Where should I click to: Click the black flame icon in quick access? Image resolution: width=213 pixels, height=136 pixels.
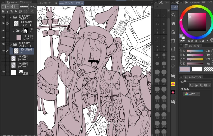pyautogui.click(x=173, y=93)
